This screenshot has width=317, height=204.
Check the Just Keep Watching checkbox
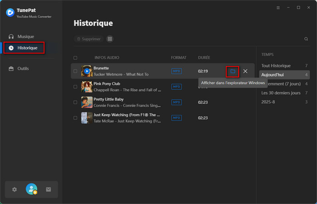point(76,118)
